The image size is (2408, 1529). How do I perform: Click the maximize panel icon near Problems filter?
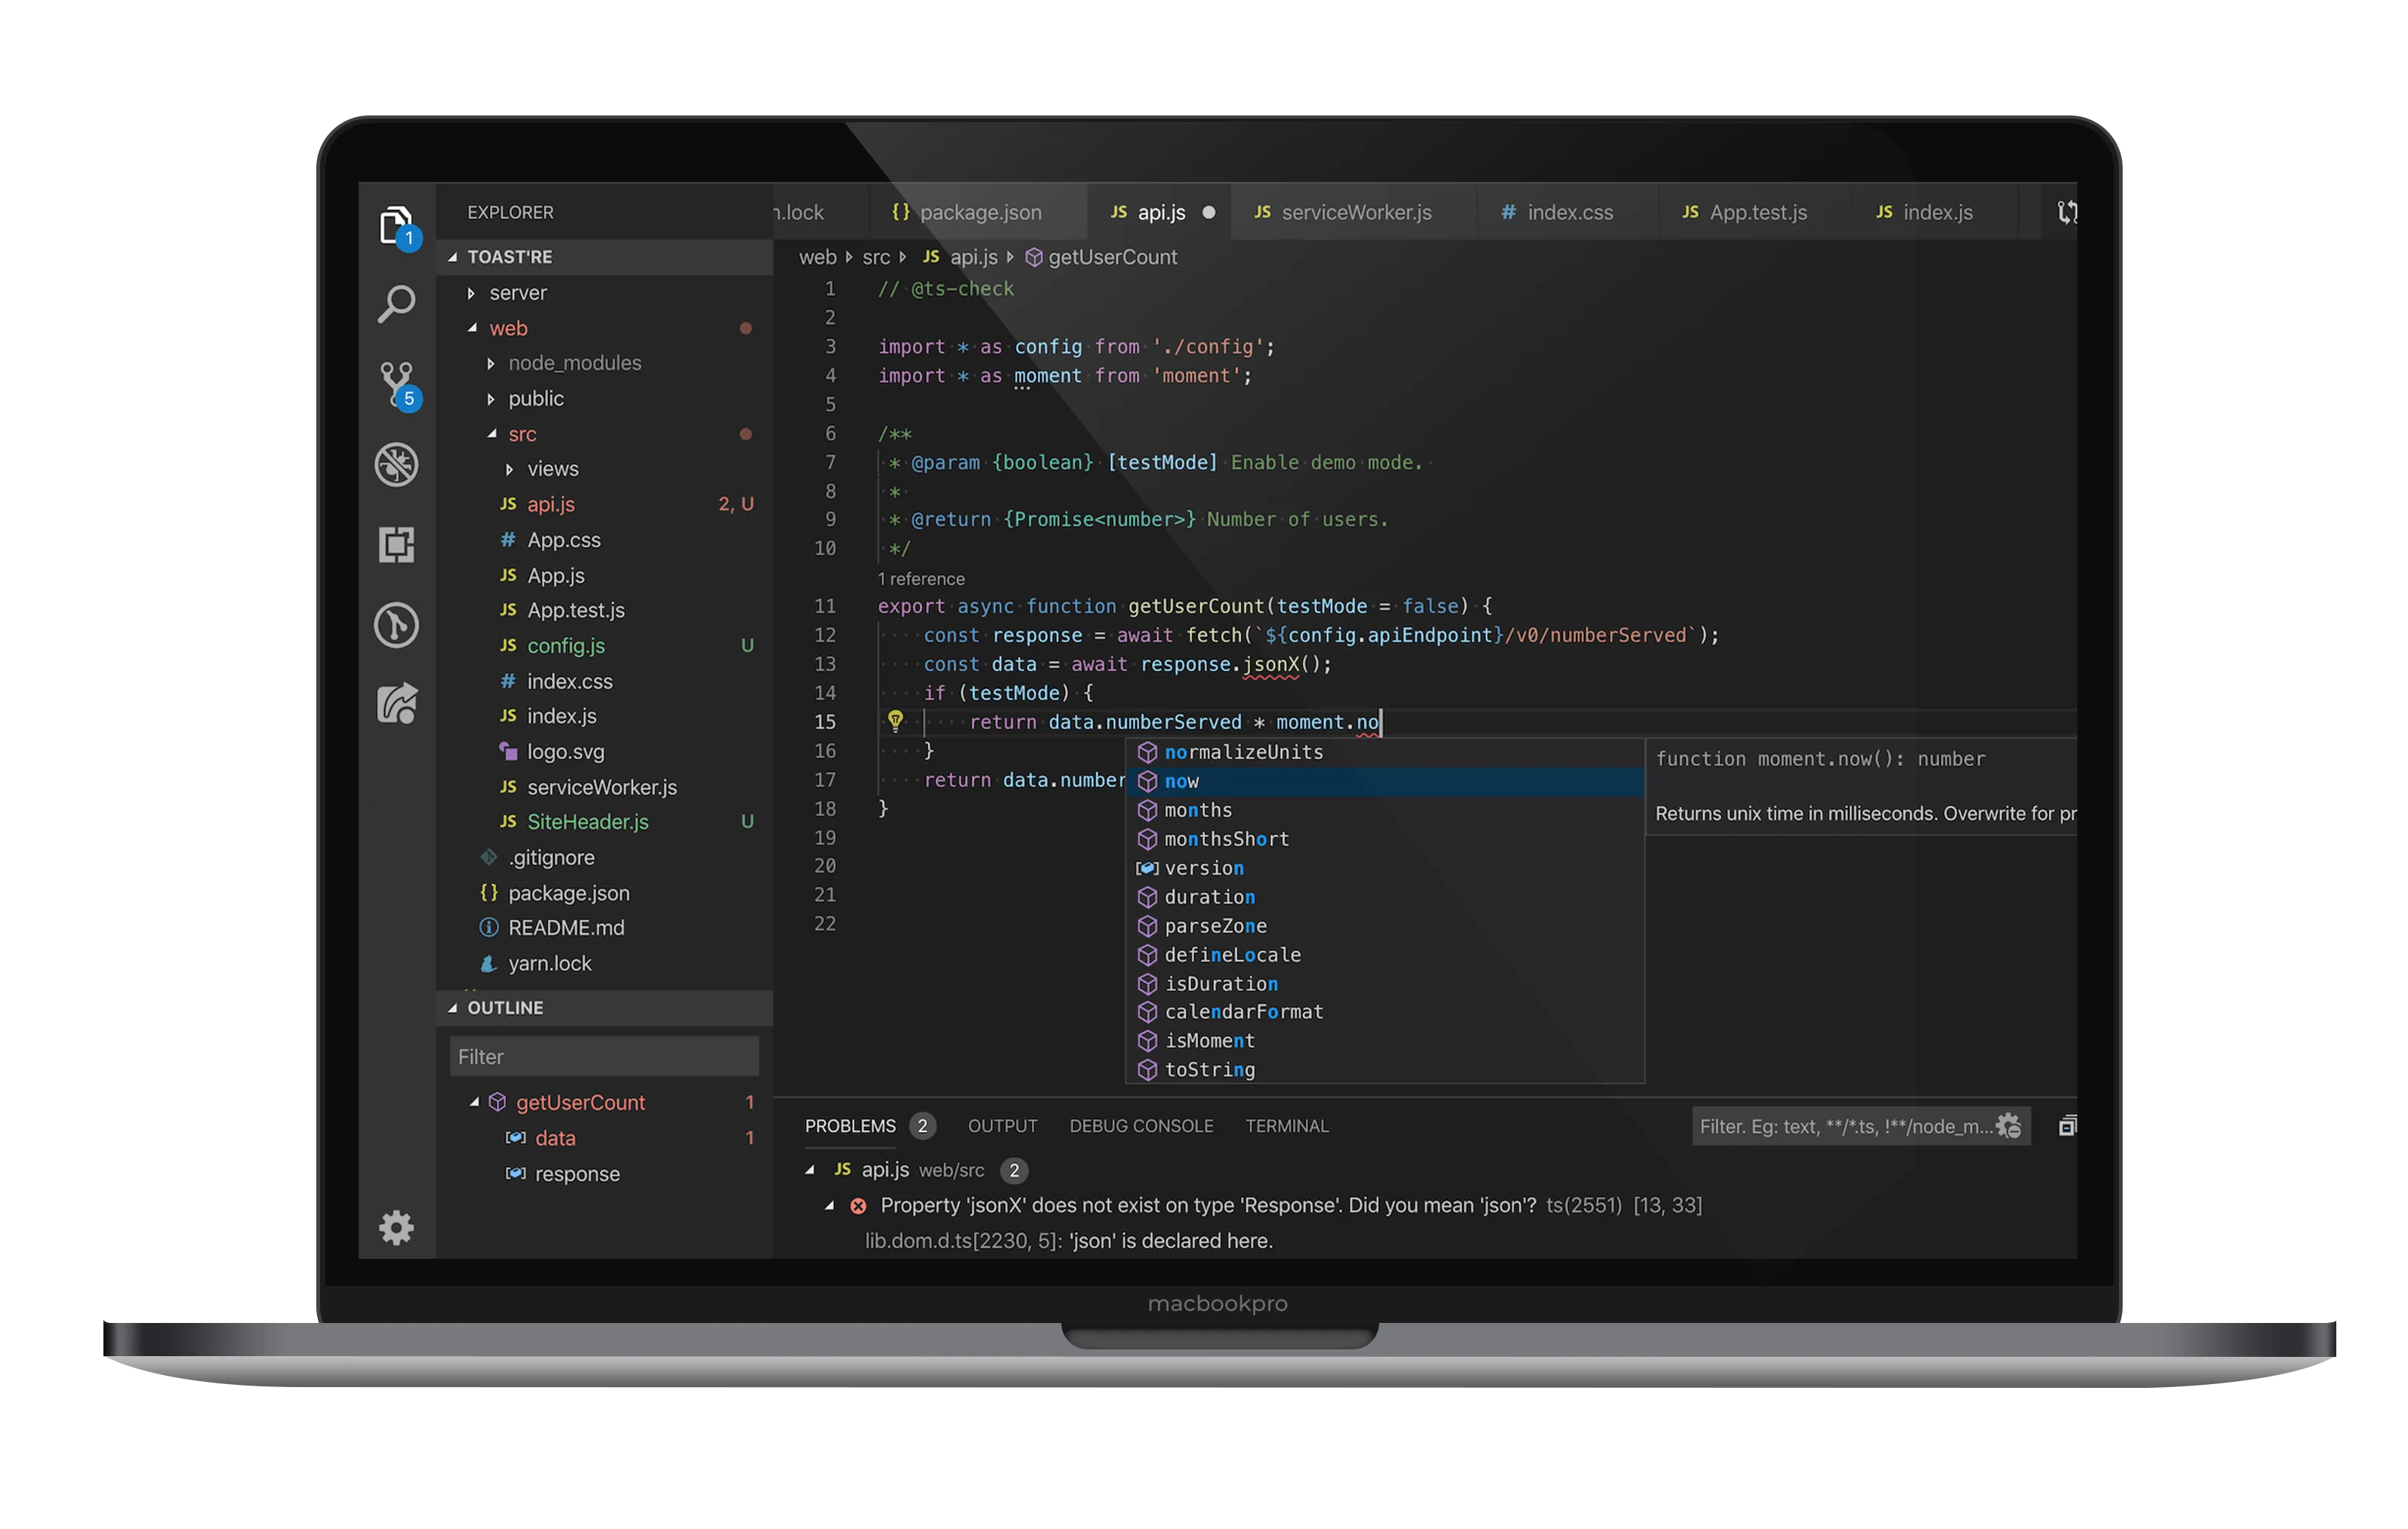tap(2068, 1125)
